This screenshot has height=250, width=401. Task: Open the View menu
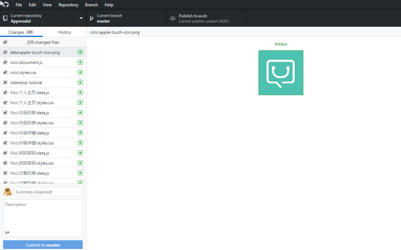click(47, 5)
